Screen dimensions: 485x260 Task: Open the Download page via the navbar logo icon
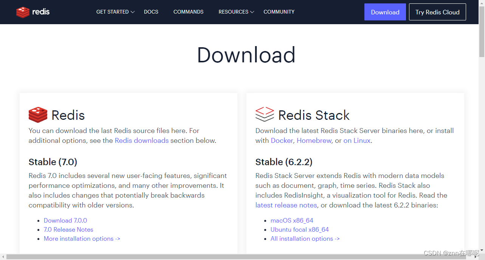tap(23, 12)
